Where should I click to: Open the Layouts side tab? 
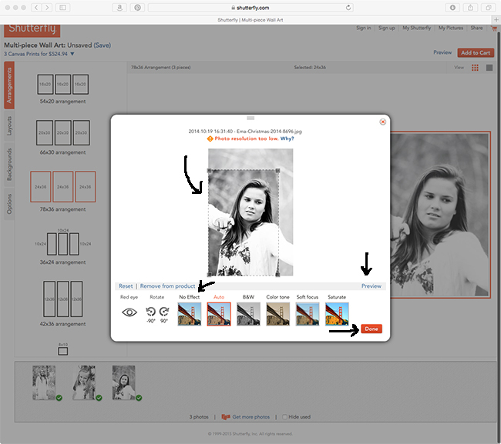pos(9,126)
